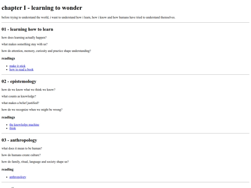Click 'readings' label under epistemology
The image size is (251, 188).
8,117
